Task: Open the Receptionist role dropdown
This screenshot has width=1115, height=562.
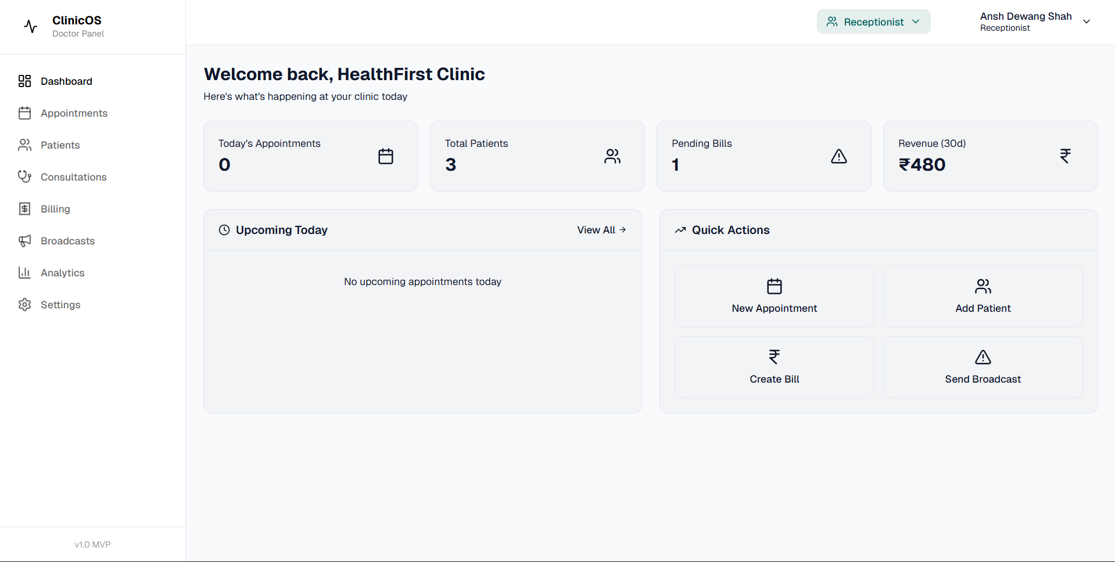Action: coord(873,22)
